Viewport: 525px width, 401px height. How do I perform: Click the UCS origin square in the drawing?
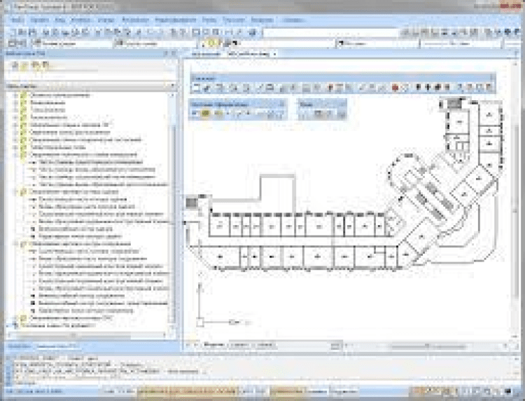click(200, 322)
